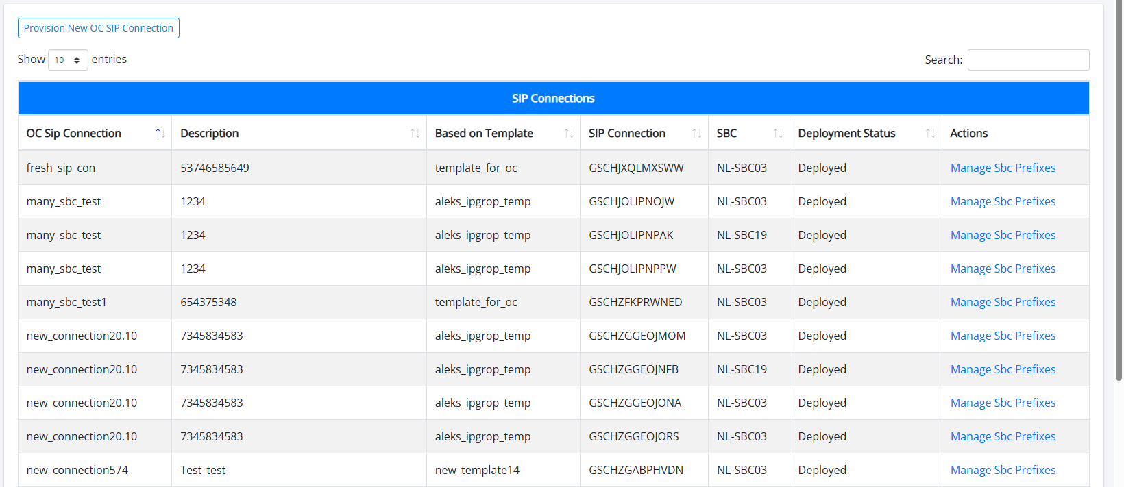Screen dimensions: 1124x487
Task: Sort table by Description column arrows
Action: 415,134
